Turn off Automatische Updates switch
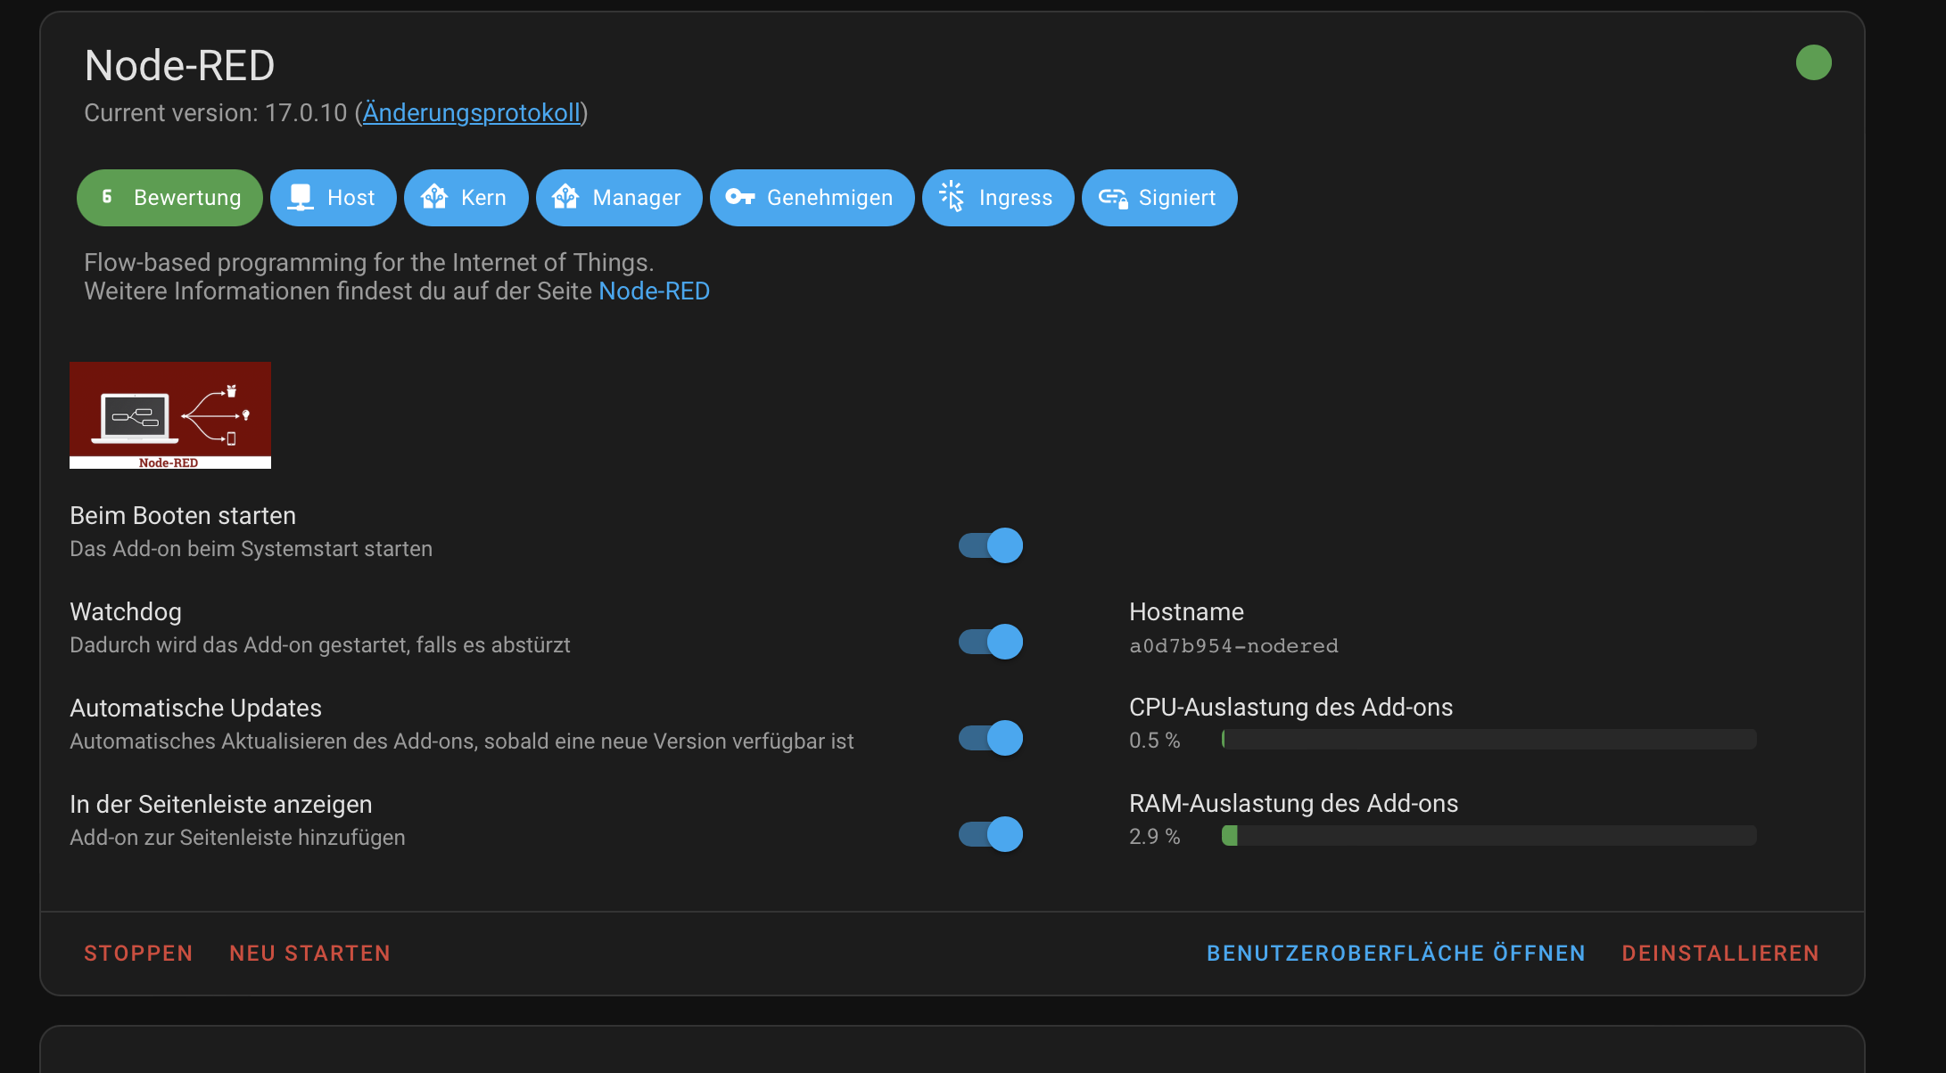1946x1073 pixels. 990,738
